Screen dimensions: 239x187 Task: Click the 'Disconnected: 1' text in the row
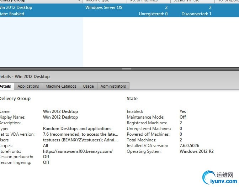196,14
